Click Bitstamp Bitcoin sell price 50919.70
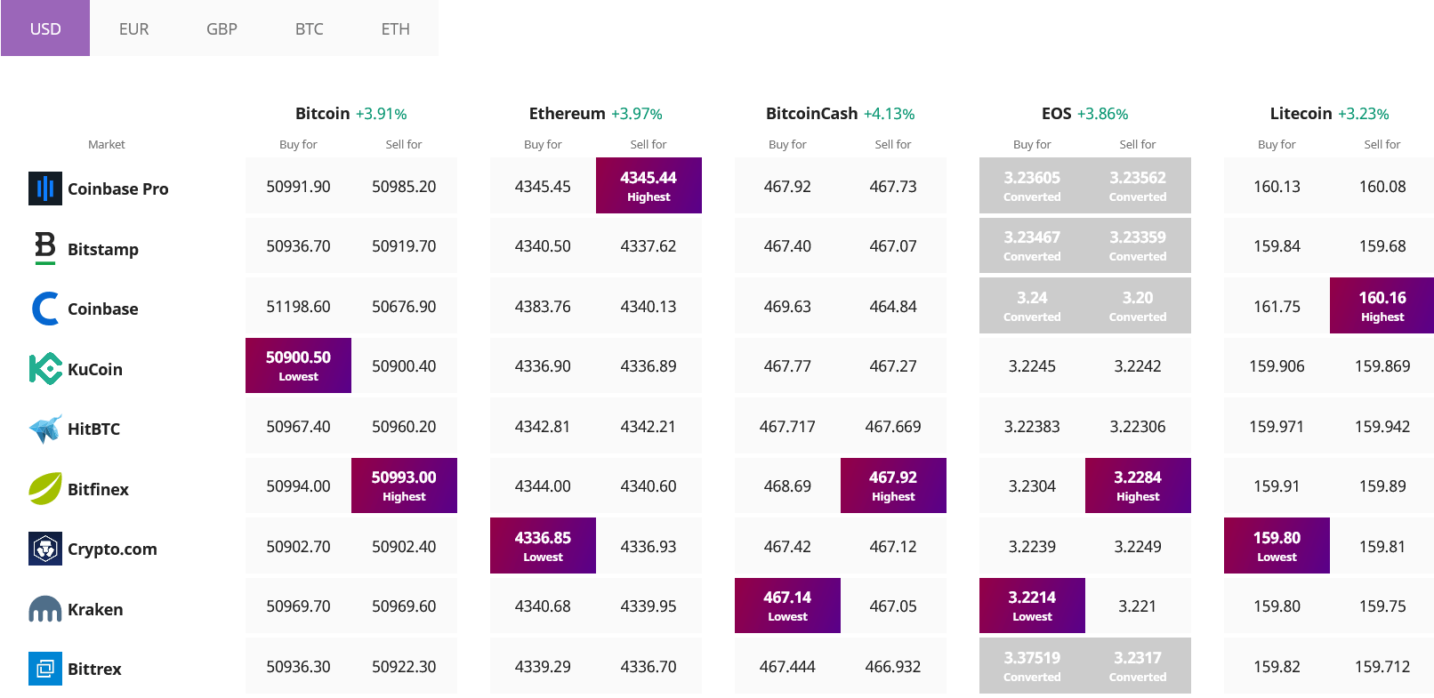Viewport: 1434px width, 698px height. [x=404, y=246]
